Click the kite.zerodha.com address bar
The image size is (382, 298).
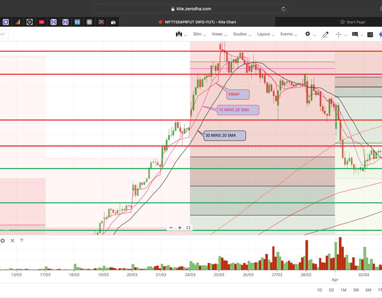click(191, 9)
